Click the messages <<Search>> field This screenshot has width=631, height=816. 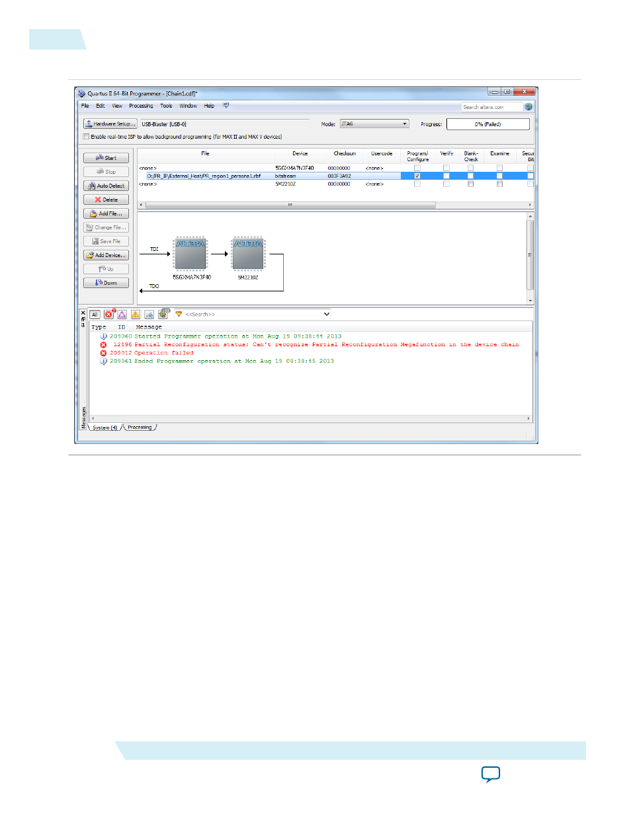click(x=254, y=315)
